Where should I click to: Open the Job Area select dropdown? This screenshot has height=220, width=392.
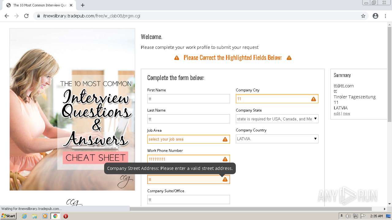click(x=188, y=139)
